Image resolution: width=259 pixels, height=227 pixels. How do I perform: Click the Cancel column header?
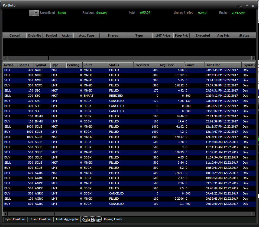[x=14, y=35]
